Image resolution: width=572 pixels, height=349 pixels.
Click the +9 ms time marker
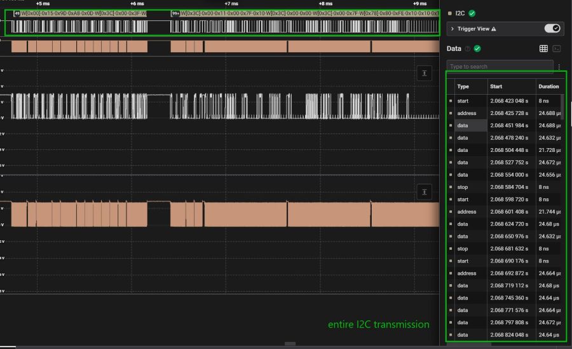click(419, 4)
